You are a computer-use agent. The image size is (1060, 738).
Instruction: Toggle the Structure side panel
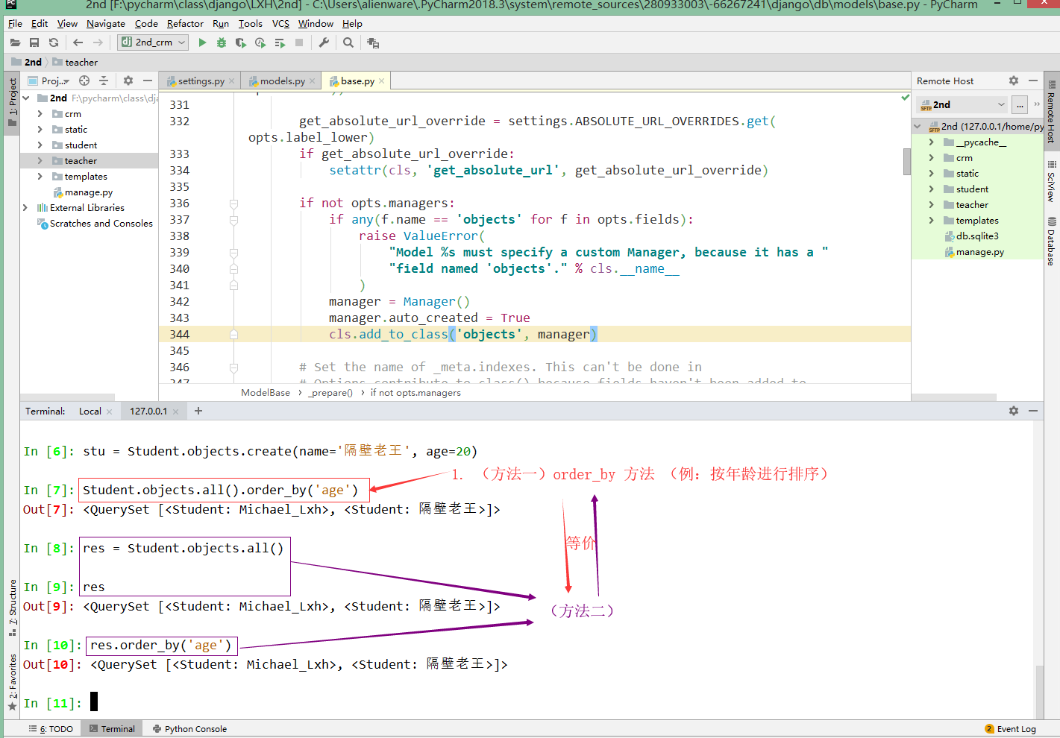tap(12, 607)
